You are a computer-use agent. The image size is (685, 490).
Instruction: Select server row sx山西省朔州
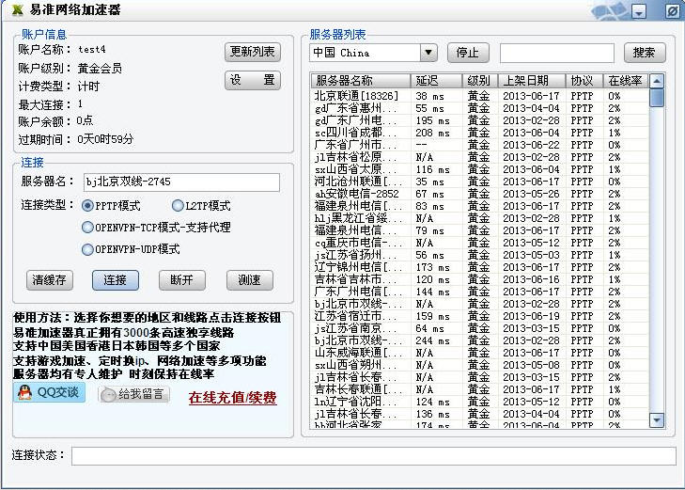479,365
